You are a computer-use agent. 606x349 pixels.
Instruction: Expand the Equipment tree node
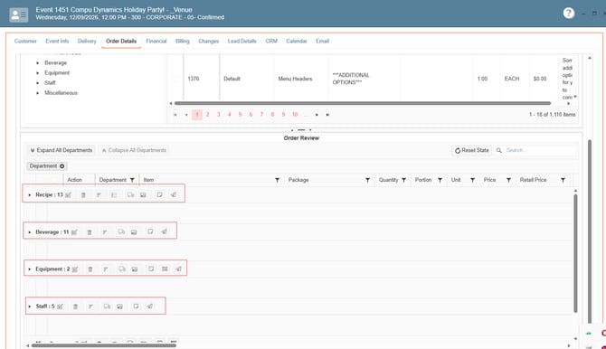tap(37, 72)
